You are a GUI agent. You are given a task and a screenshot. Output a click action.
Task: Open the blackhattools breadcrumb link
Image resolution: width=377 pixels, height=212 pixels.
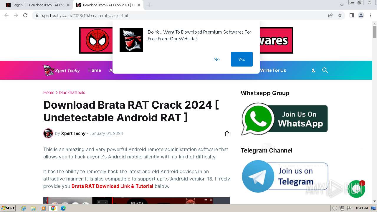tap(72, 92)
